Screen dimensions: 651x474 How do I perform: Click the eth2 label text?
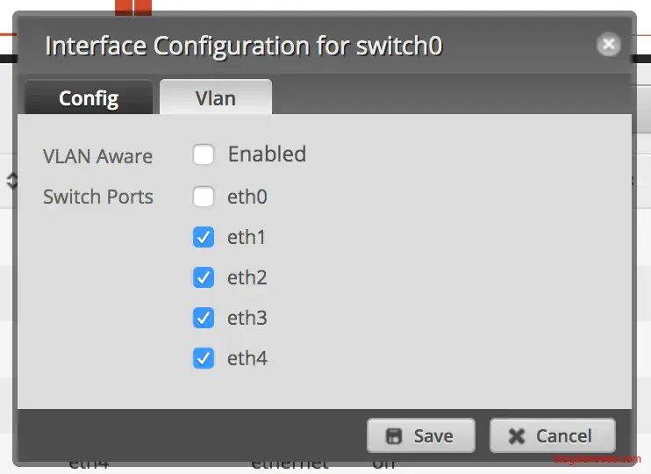[x=247, y=277]
